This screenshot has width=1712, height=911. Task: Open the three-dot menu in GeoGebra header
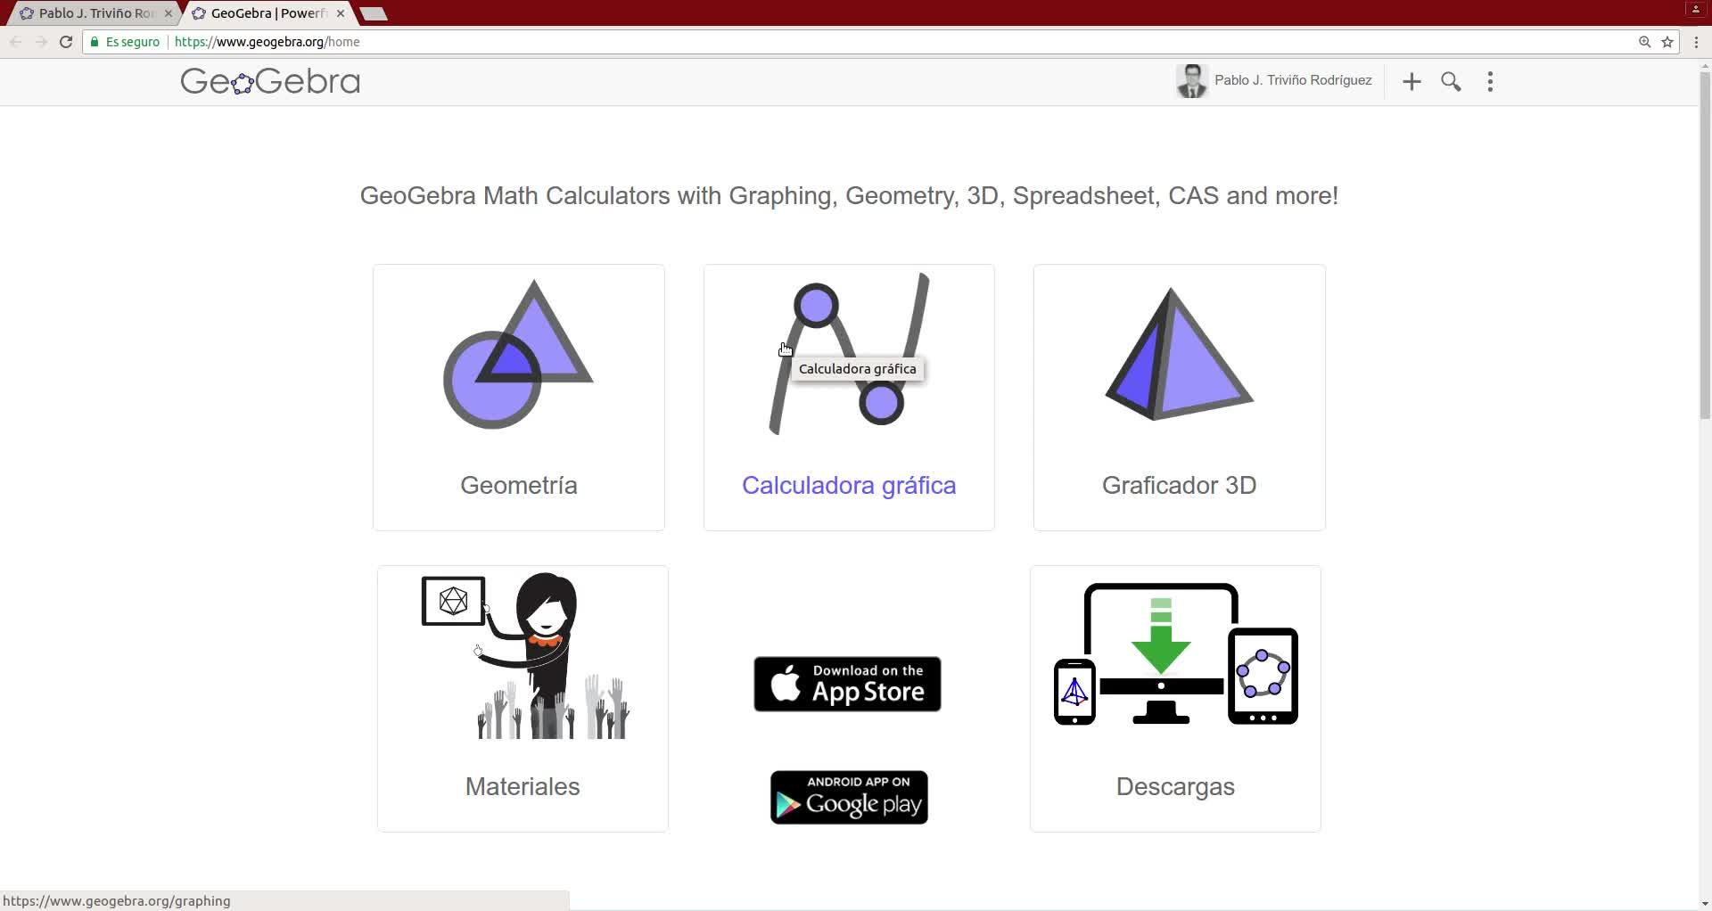[x=1490, y=82]
